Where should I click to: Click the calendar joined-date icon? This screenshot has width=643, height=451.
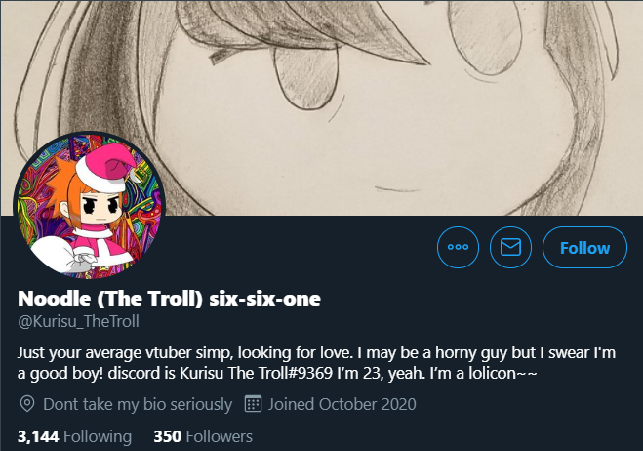[x=253, y=404]
